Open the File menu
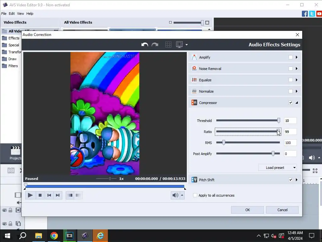Screen dimensions: 322x242 [4, 14]
